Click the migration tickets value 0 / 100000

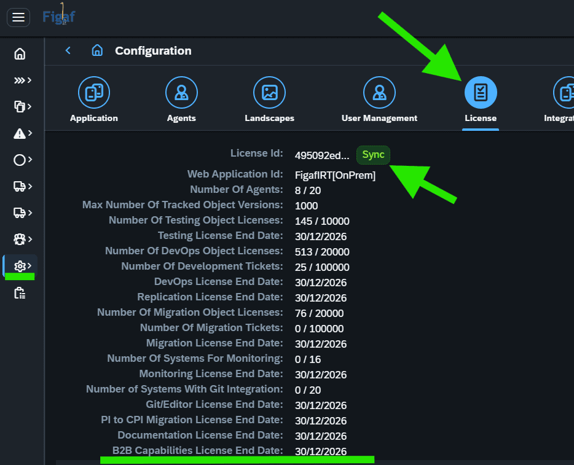coord(319,329)
